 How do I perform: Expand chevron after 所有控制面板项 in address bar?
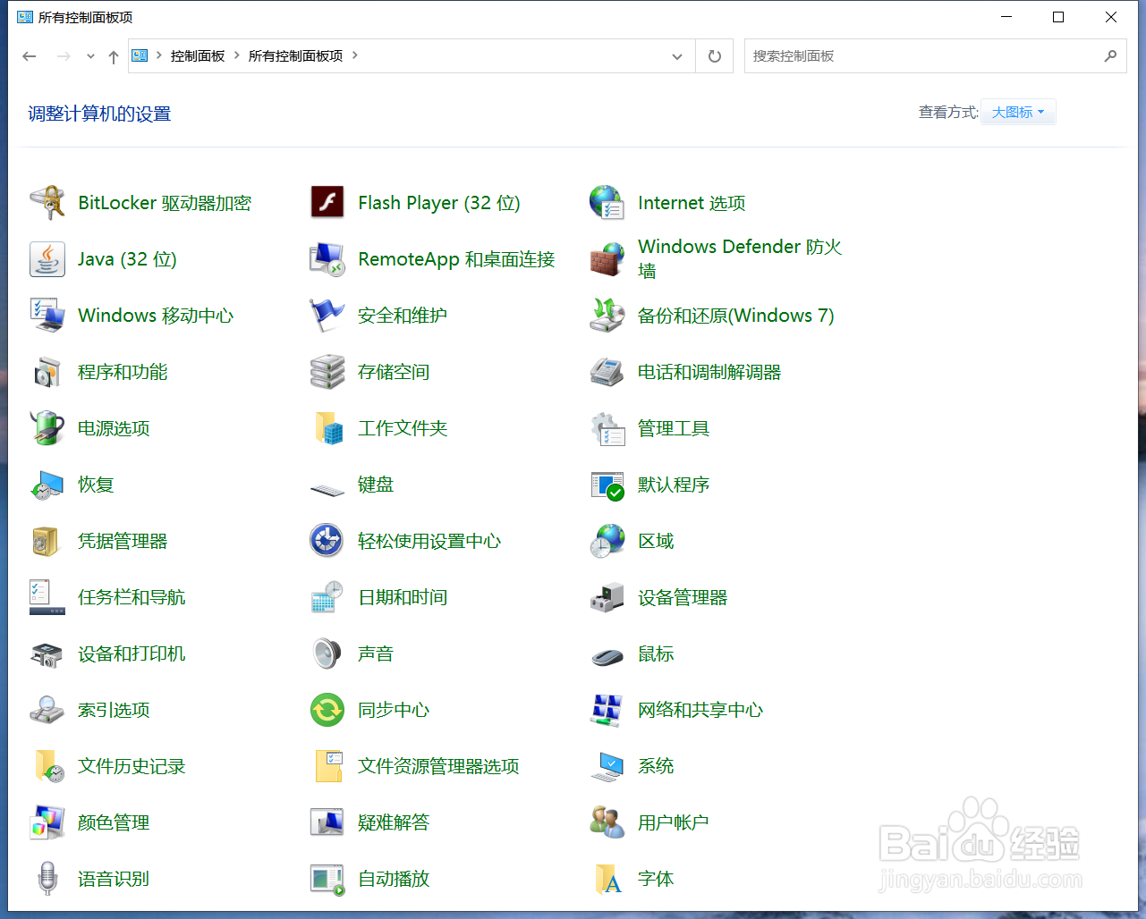tap(355, 55)
